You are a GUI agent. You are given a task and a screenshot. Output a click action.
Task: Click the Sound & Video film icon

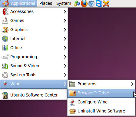coord(5,66)
